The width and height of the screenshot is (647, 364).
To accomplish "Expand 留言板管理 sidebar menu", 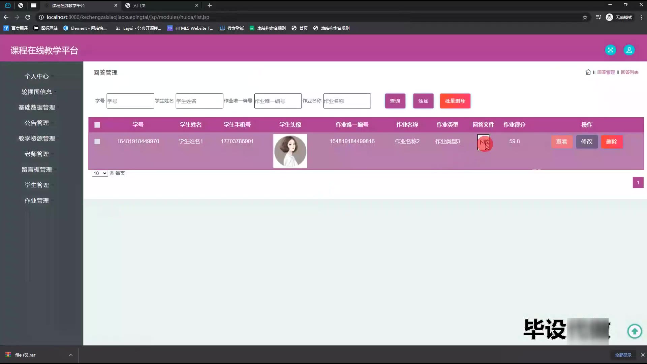I will [x=37, y=170].
